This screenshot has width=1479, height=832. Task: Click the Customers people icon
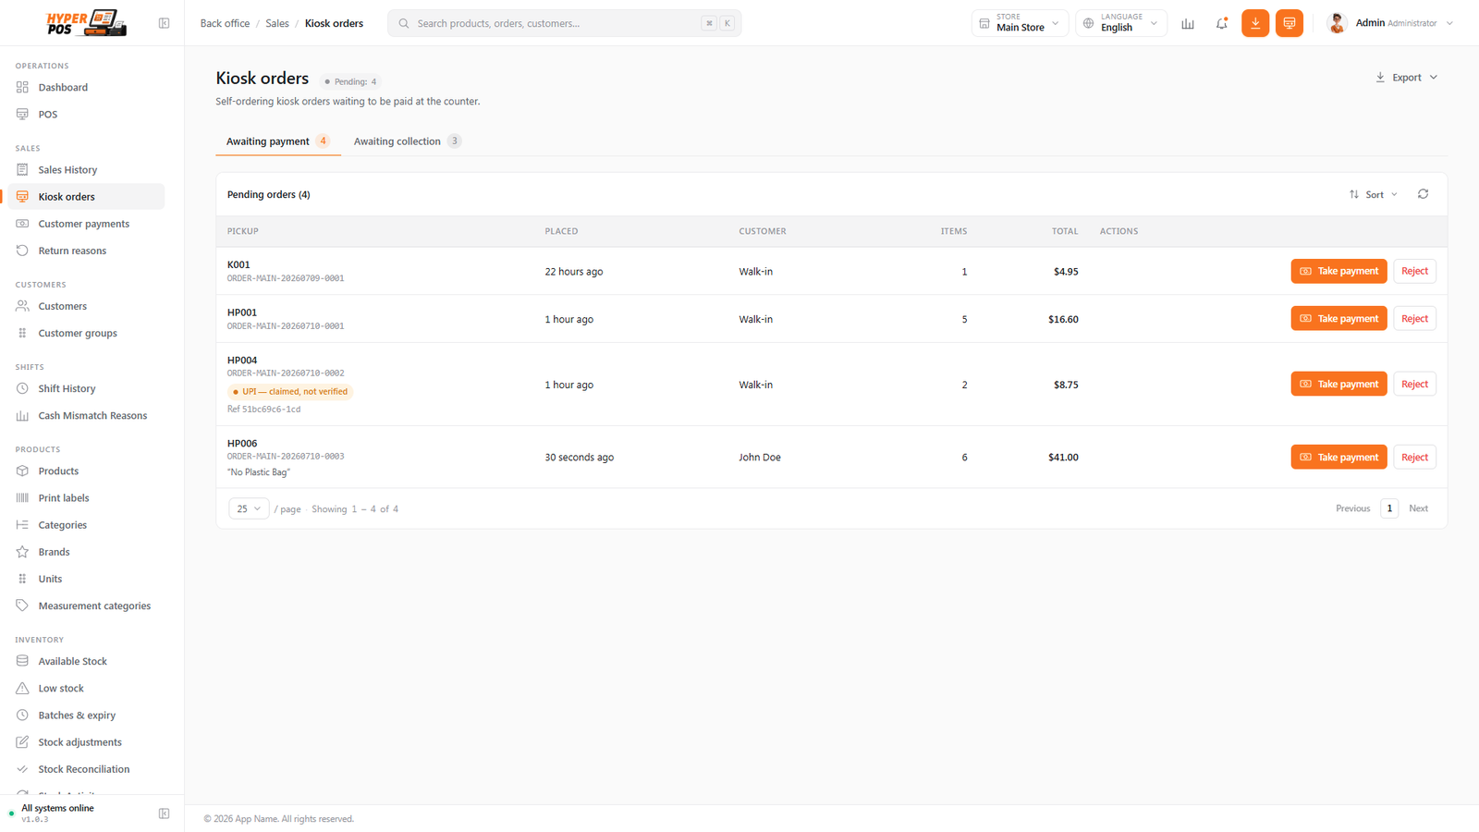pyautogui.click(x=22, y=306)
